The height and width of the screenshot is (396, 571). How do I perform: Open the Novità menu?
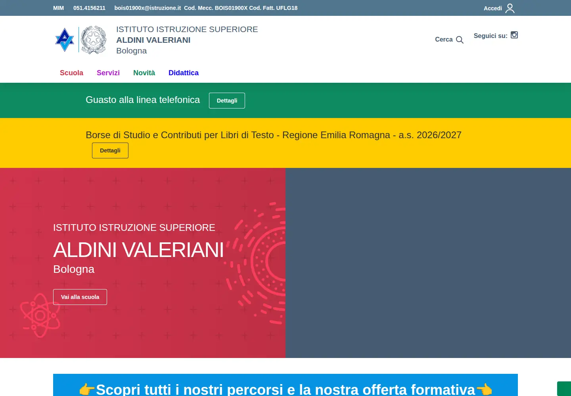click(144, 73)
